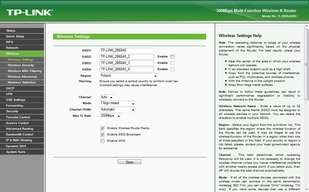Viewport: 309px width, 192px height.
Task: Click the 300Mbps Multi-Function Wireless N Router text
Action: pos(256,11)
